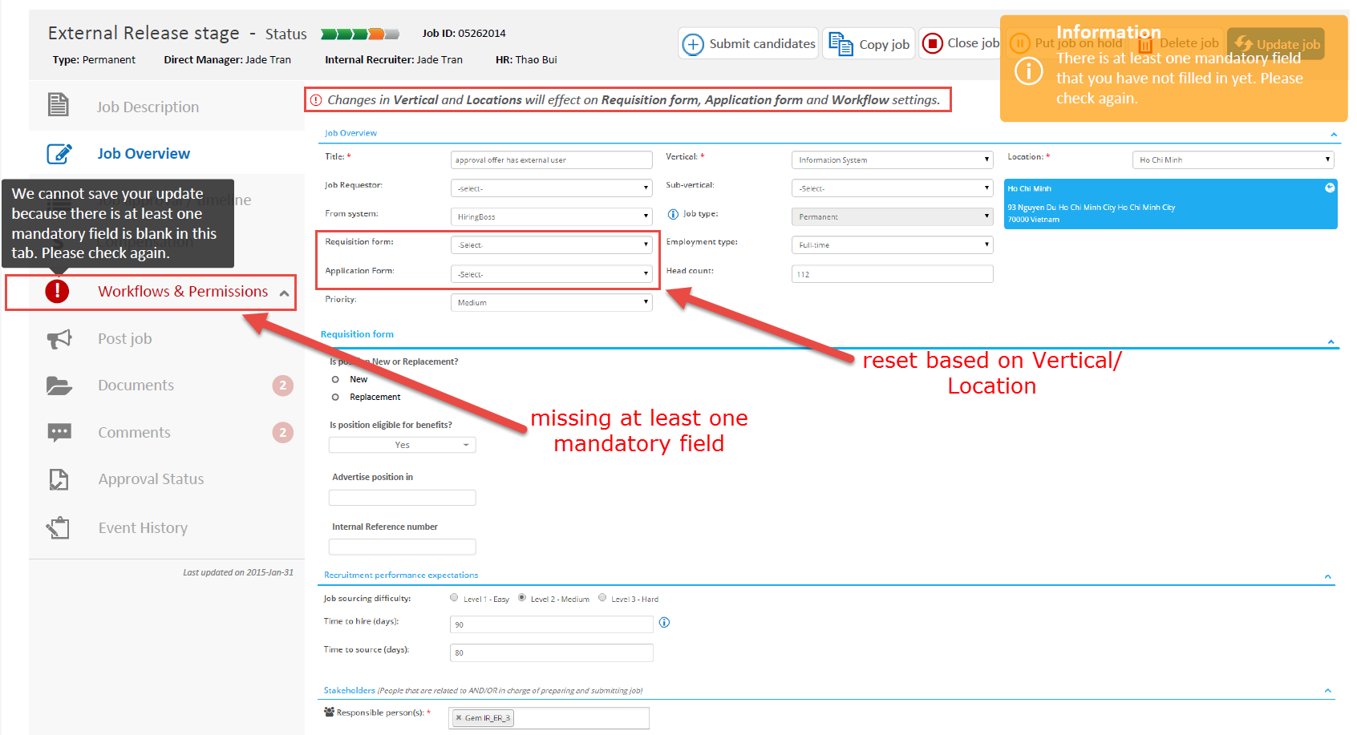Screen dimensions: 1357x735
Task: Select the Replacement radio button
Action: point(335,398)
